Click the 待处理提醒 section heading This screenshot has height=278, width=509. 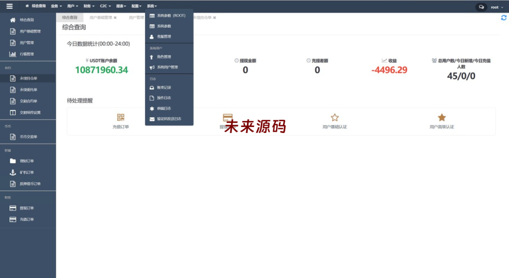pyautogui.click(x=80, y=101)
